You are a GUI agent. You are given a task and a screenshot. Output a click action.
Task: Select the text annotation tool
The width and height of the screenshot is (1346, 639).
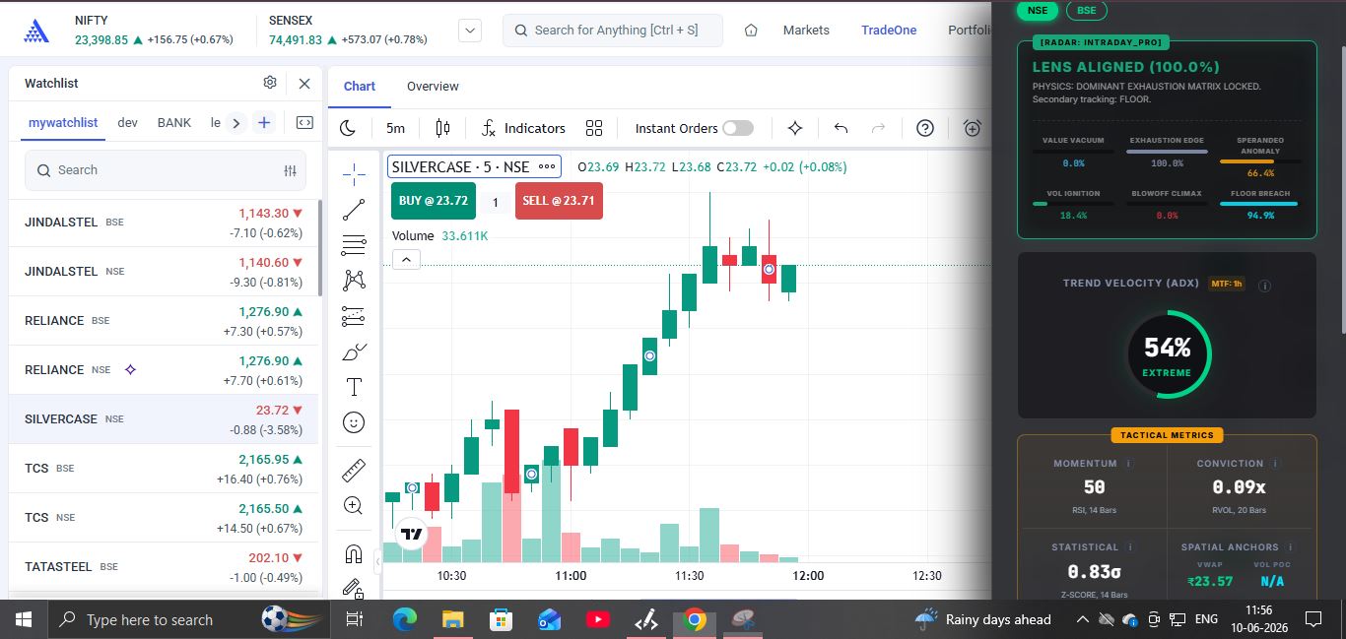pyautogui.click(x=354, y=387)
